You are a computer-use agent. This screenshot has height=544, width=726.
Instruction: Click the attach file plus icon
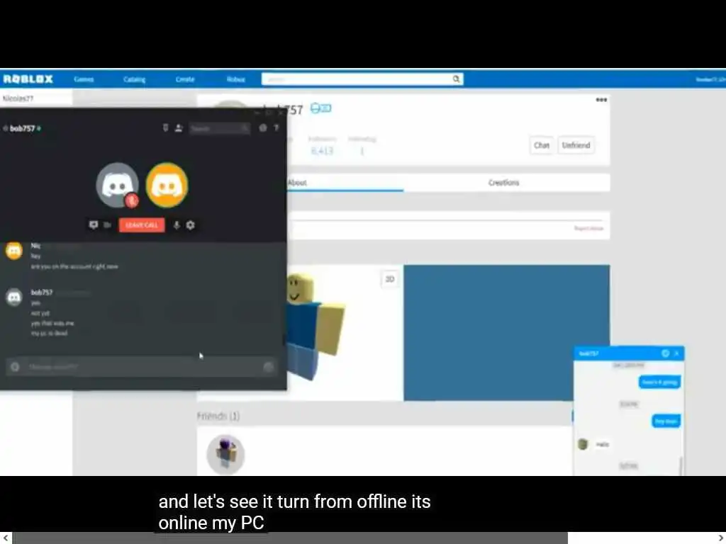coord(15,367)
